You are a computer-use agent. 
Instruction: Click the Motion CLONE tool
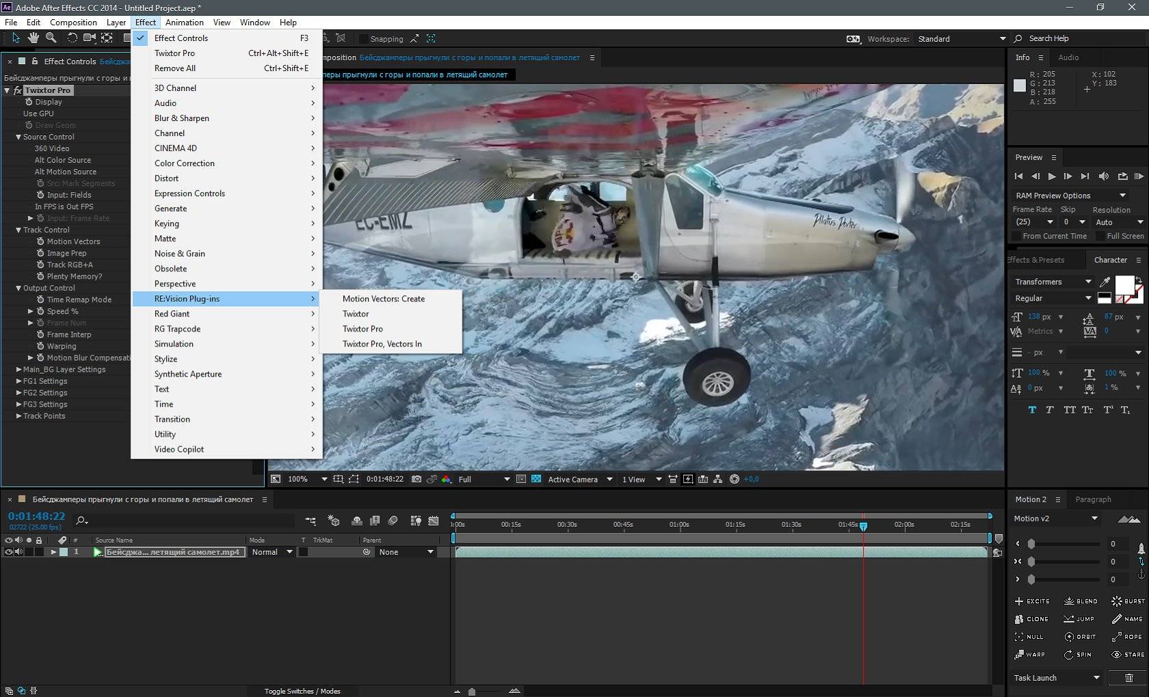[1032, 619]
